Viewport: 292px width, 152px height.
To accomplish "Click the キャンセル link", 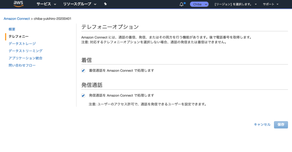I will pyautogui.click(x=262, y=124).
